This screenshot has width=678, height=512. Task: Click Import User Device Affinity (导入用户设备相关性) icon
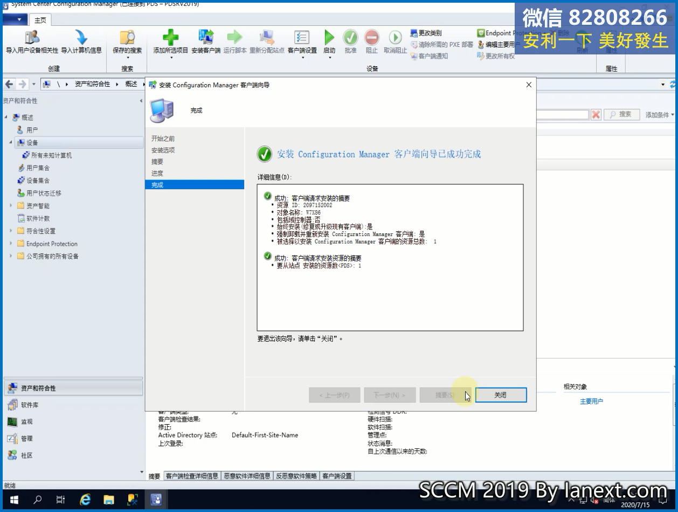[32, 38]
